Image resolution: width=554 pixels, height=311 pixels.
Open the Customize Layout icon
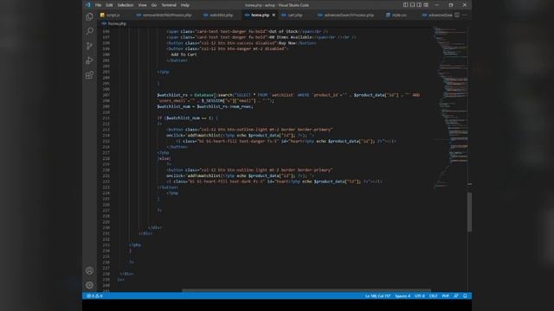click(x=426, y=5)
